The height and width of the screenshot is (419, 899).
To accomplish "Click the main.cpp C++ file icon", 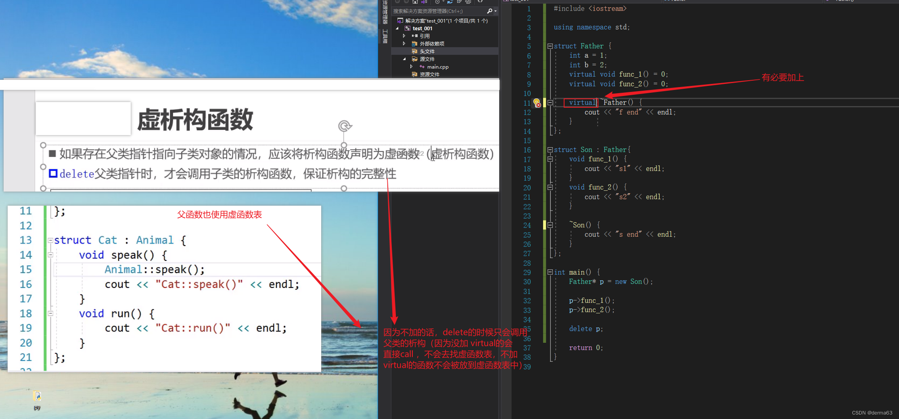I will point(422,67).
